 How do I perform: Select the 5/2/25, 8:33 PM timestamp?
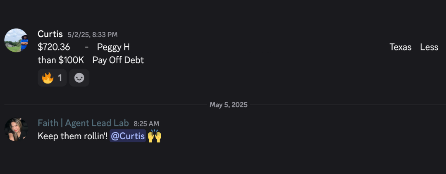pyautogui.click(x=93, y=35)
